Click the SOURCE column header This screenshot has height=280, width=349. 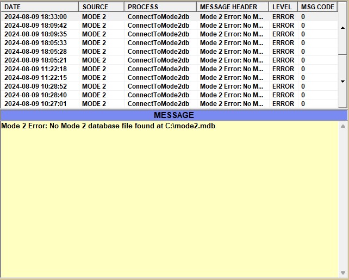click(x=101, y=7)
